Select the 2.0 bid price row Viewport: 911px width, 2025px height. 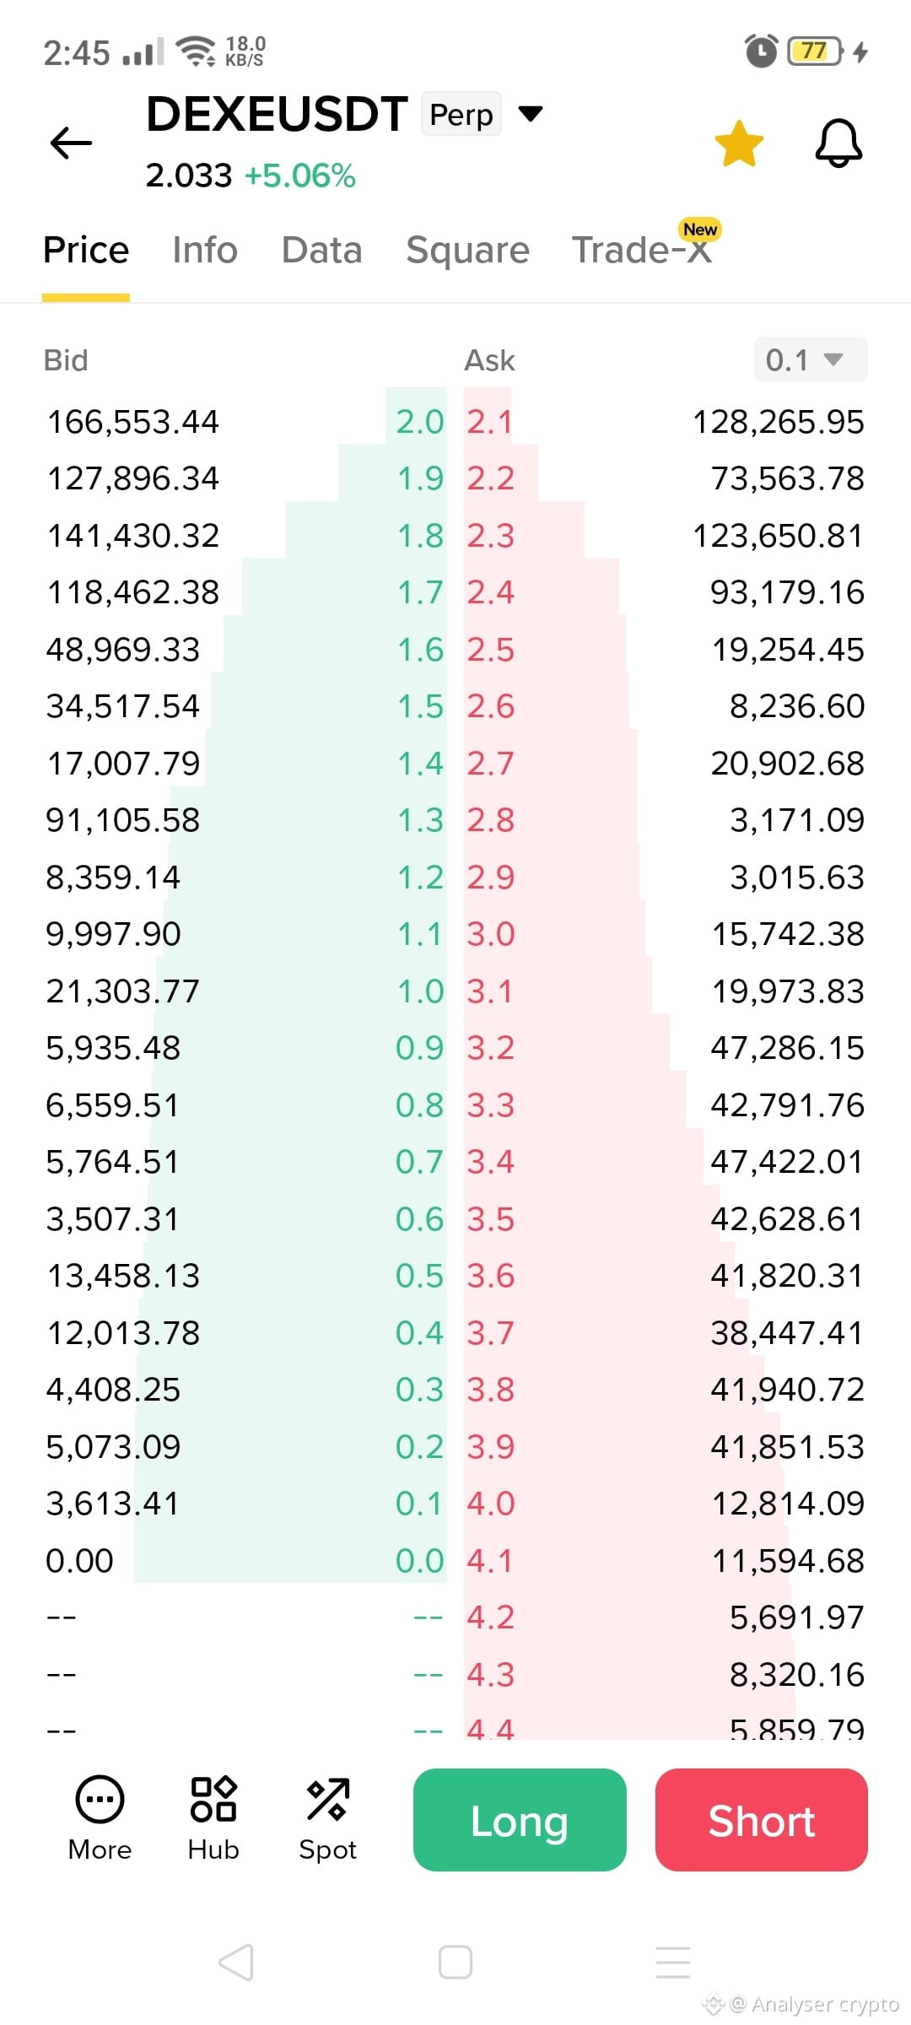coord(245,422)
